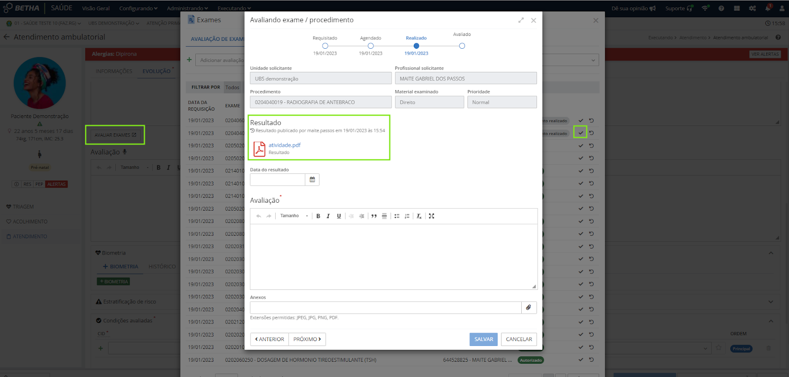The height and width of the screenshot is (377, 789).
Task: Open the Administrando menu
Action: [x=187, y=8]
